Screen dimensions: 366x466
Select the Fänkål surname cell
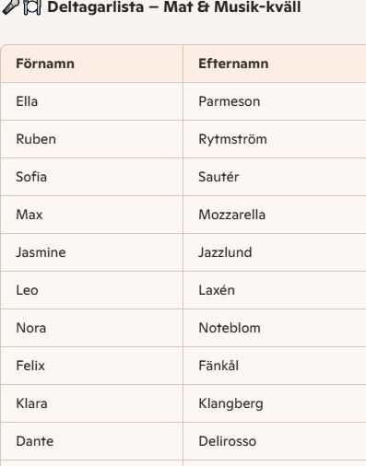coord(275,366)
